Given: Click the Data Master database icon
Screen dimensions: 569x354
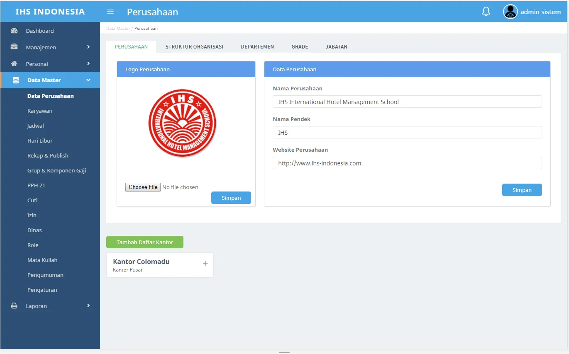Looking at the screenshot, I should point(16,80).
